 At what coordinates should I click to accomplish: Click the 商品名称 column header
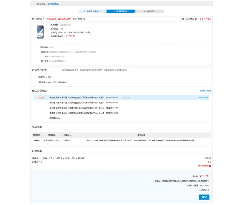pyautogui.click(x=52, y=135)
